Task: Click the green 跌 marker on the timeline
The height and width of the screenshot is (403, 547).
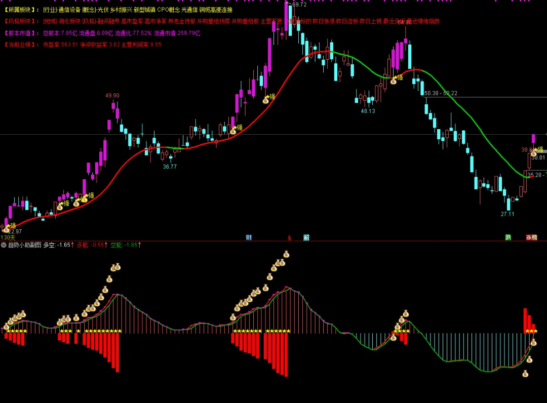Action: click(x=509, y=237)
